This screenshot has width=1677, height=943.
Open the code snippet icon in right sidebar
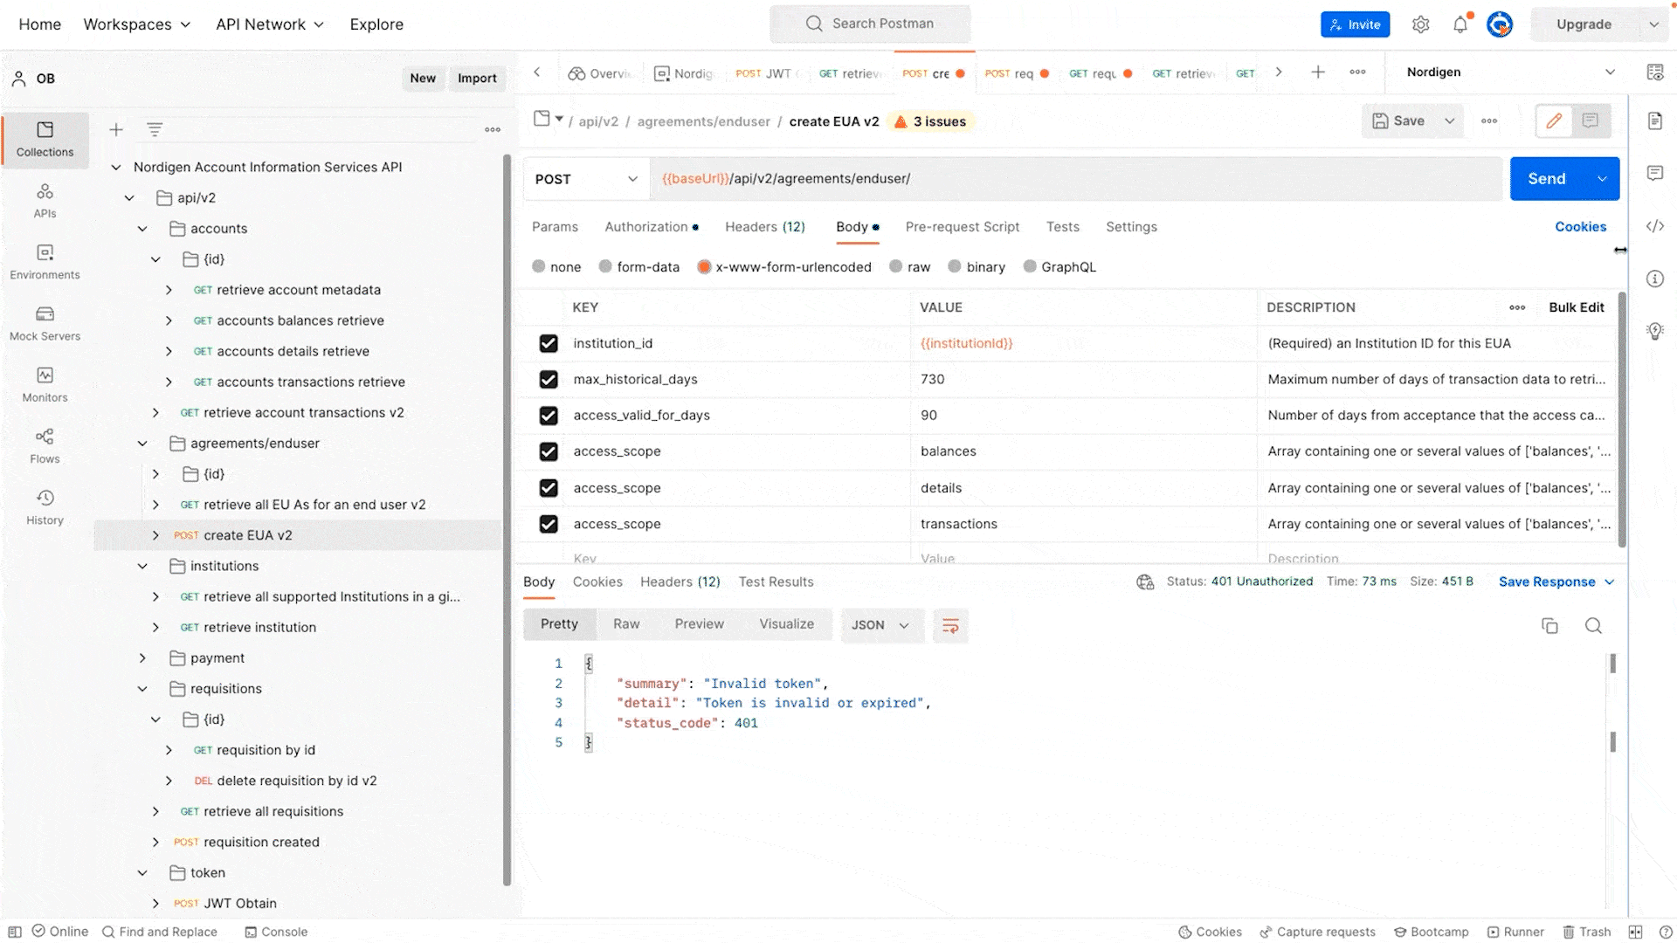pos(1655,226)
